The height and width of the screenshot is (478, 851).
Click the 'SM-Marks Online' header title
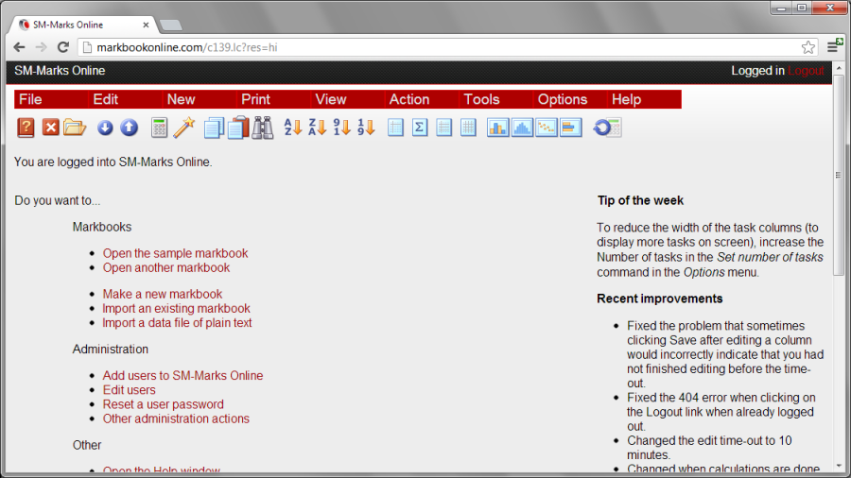60,71
